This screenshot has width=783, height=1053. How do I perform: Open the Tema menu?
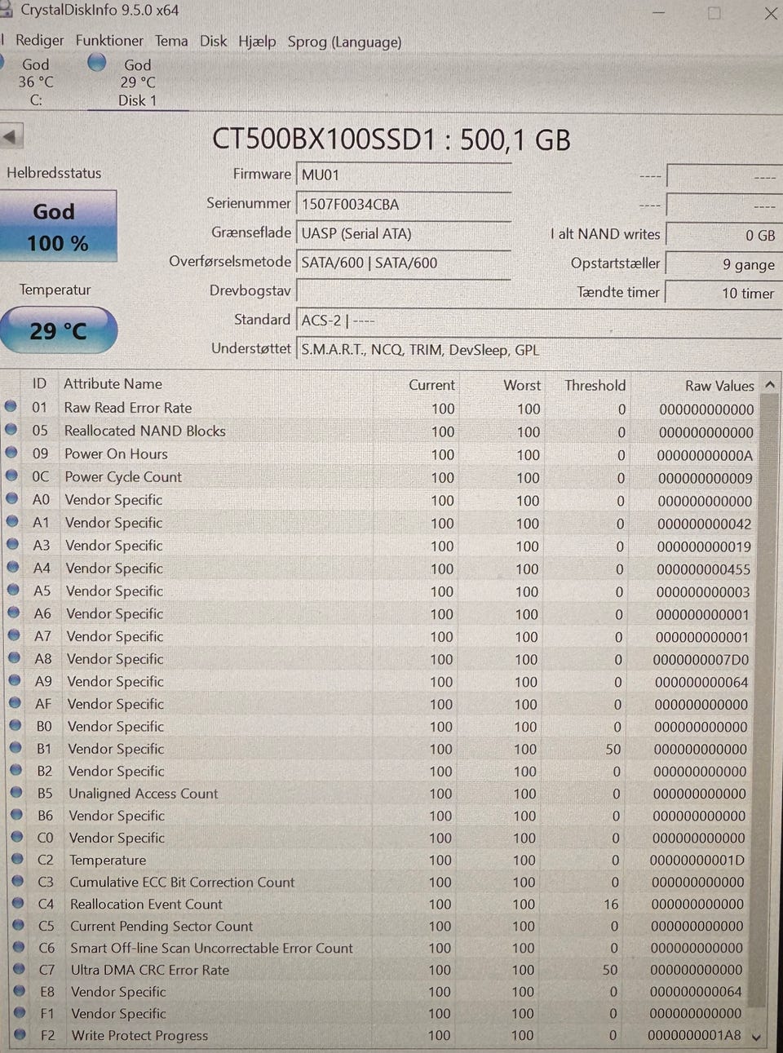[x=171, y=41]
